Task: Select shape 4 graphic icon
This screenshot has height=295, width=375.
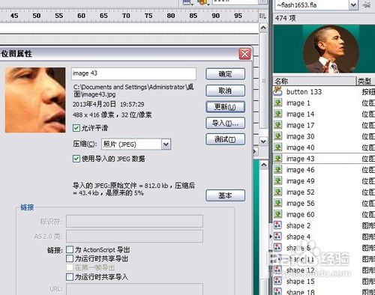Action: click(x=277, y=237)
